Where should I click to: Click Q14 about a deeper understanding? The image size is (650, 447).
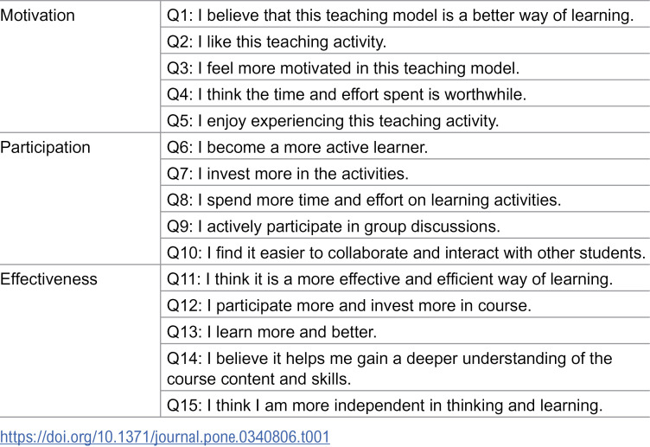point(405,367)
